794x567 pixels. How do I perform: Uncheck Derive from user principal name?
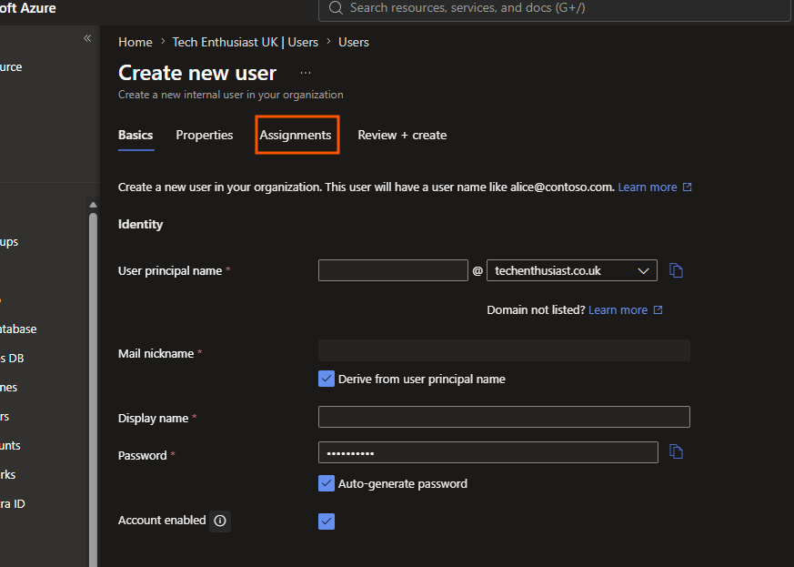pos(327,379)
